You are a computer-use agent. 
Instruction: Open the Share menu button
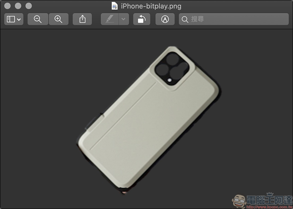click(82, 19)
